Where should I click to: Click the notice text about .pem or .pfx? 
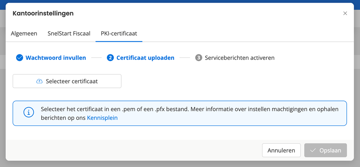189,109
